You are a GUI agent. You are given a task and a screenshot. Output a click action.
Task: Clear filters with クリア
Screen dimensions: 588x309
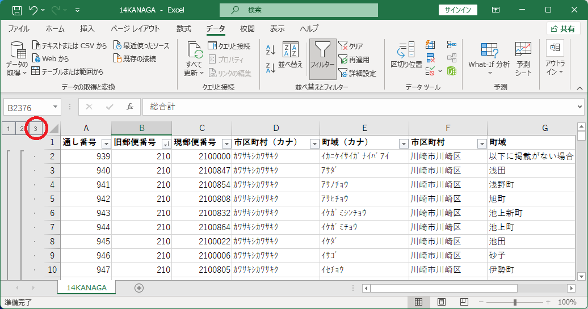351,46
